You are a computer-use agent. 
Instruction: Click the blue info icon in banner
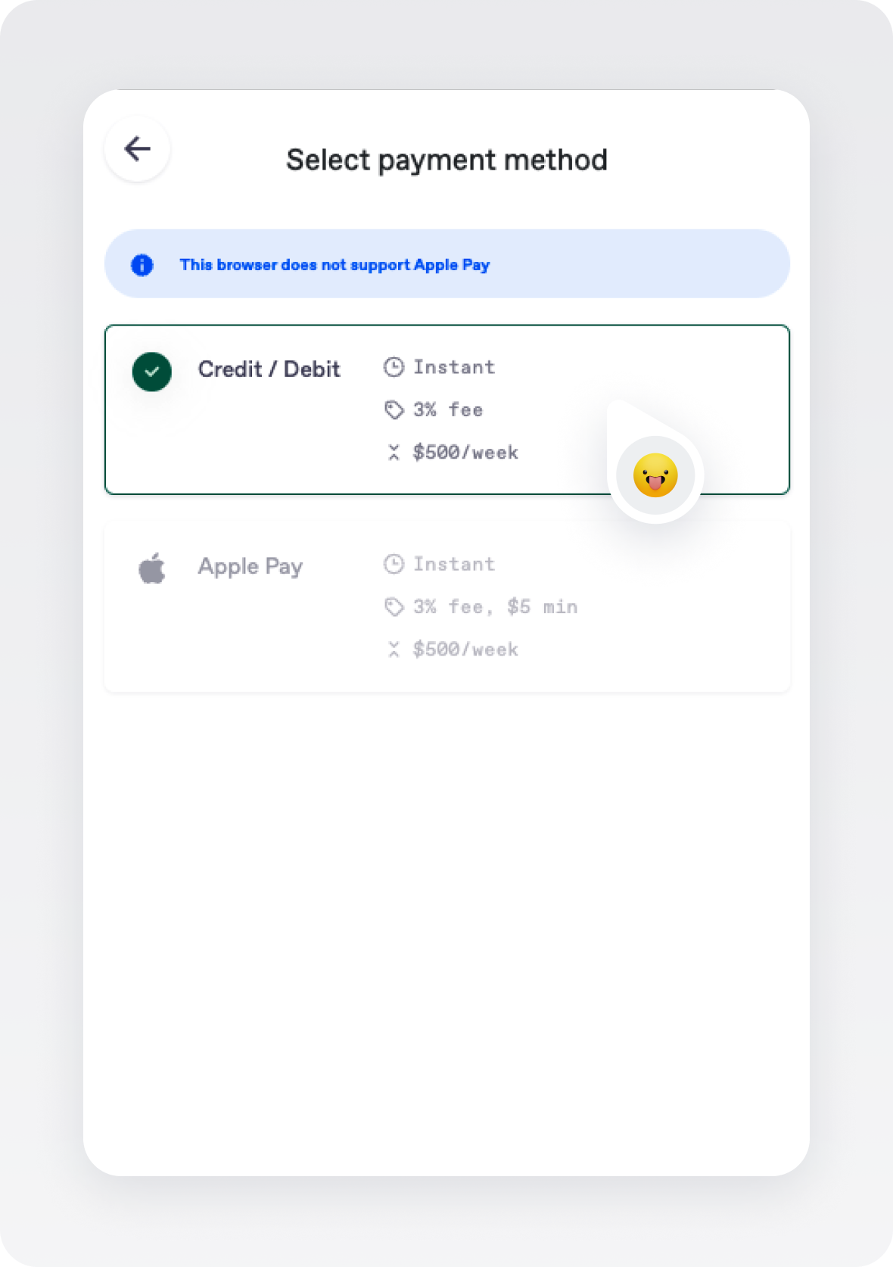tap(142, 265)
